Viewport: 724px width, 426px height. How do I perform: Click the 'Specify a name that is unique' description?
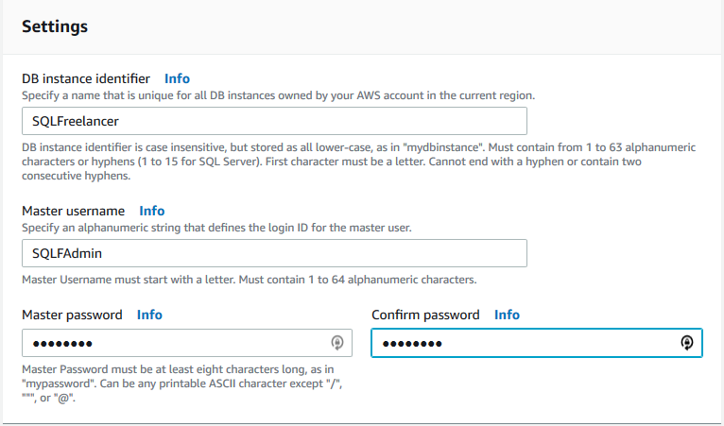(278, 95)
